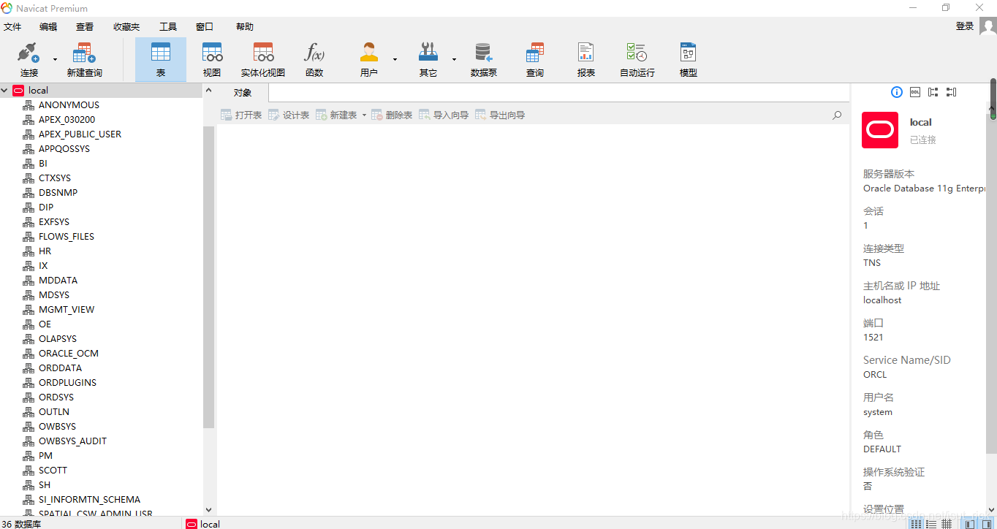Click the 数据泵 (Data Pump) icon

pos(482,58)
